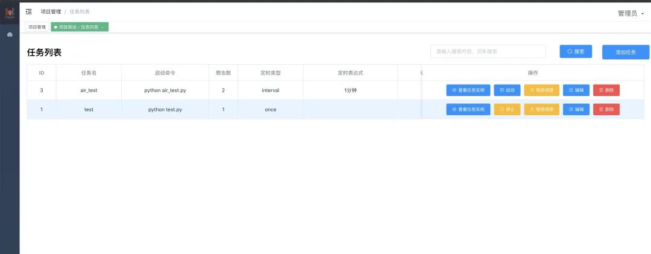The image size is (651, 254).
Task: Open the 管理员 user dropdown
Action: pos(631,13)
